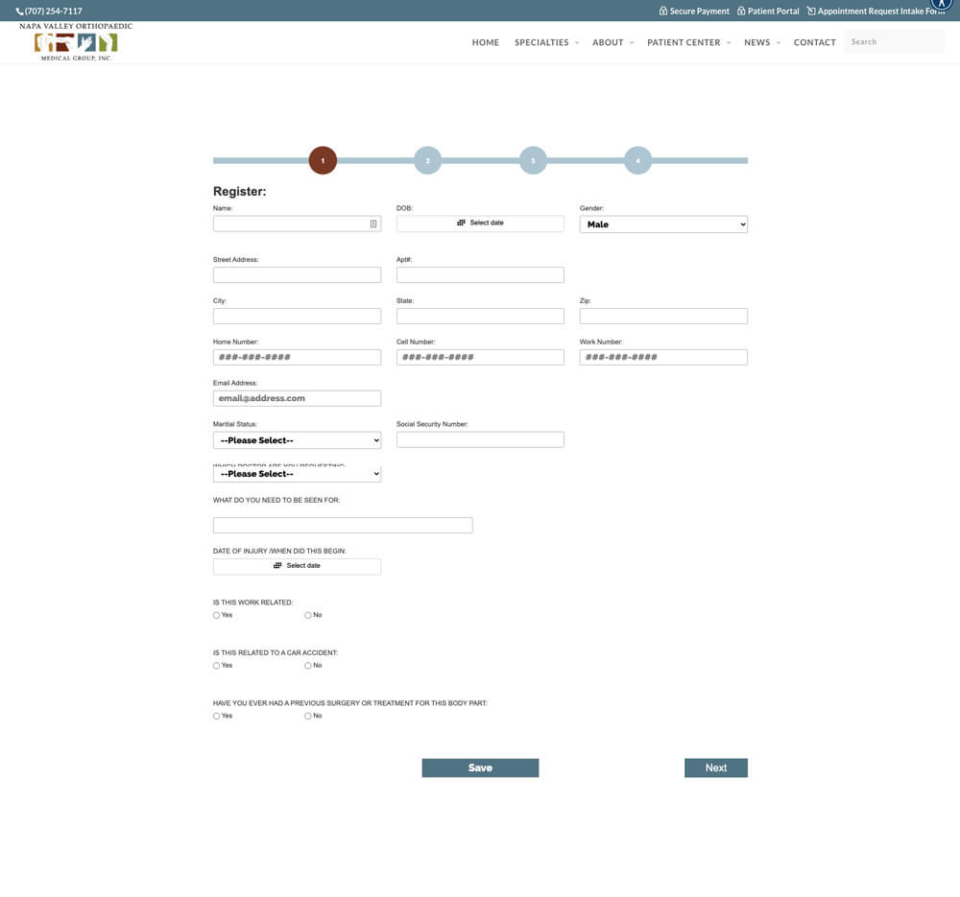The image size is (960, 897).
Task: Click the Date of Injury Select date button
Action: 297,566
